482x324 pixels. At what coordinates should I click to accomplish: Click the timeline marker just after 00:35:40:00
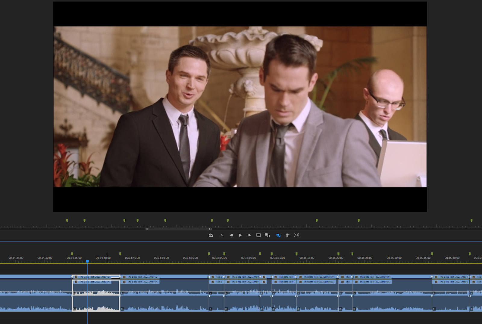click(x=470, y=254)
